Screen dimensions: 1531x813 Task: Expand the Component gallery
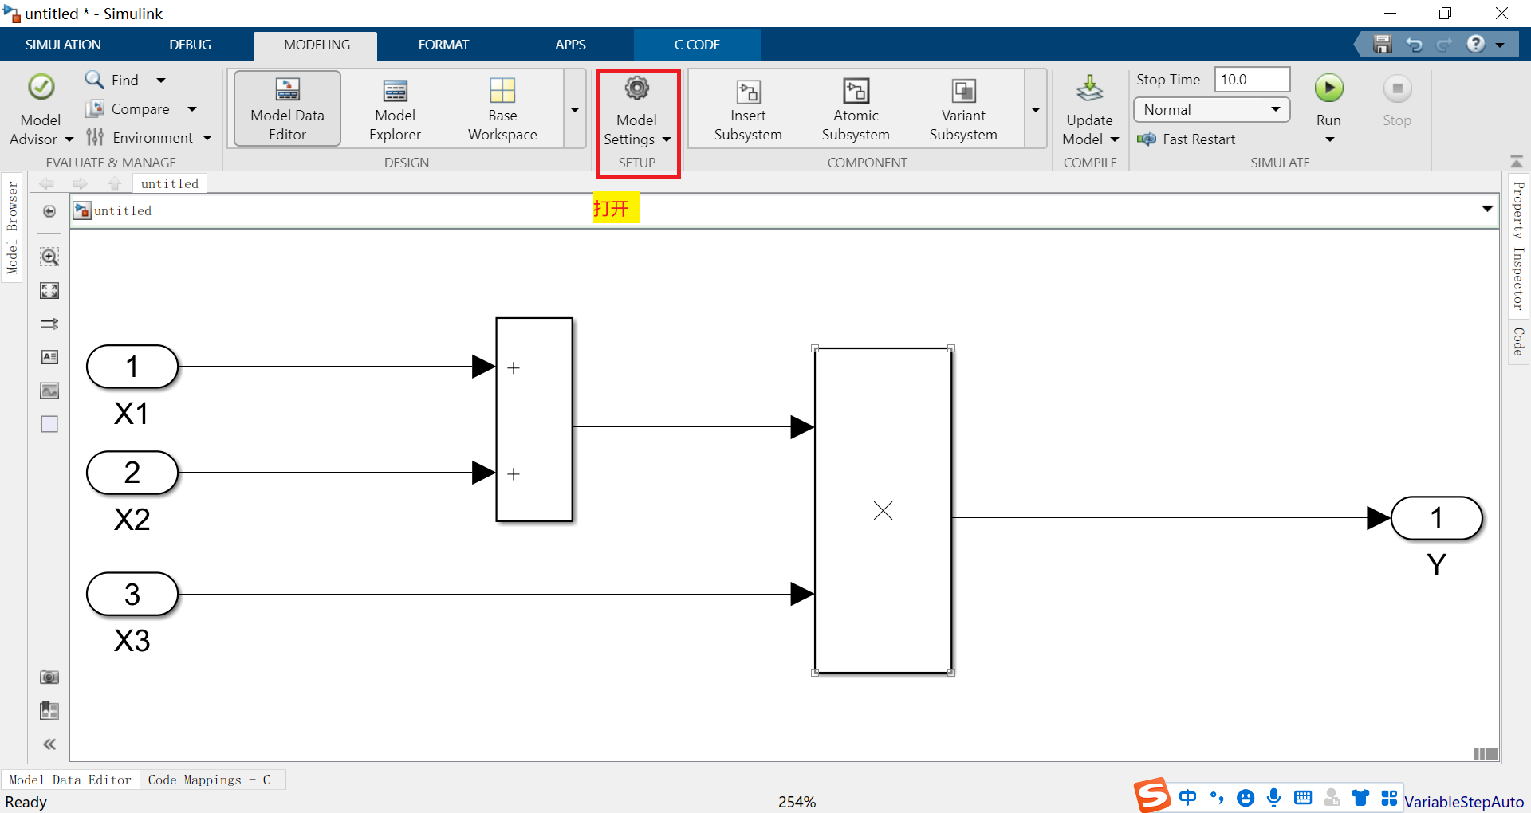coord(1036,109)
